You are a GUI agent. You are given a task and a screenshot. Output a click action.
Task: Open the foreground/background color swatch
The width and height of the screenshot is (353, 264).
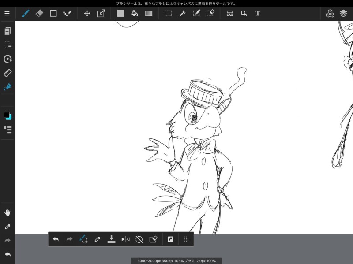coord(8,116)
